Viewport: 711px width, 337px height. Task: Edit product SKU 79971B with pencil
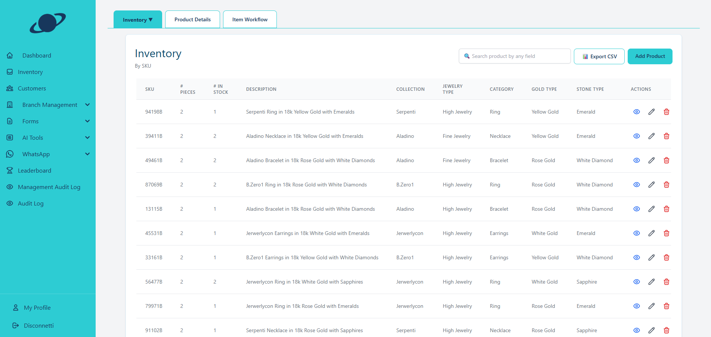(651, 306)
